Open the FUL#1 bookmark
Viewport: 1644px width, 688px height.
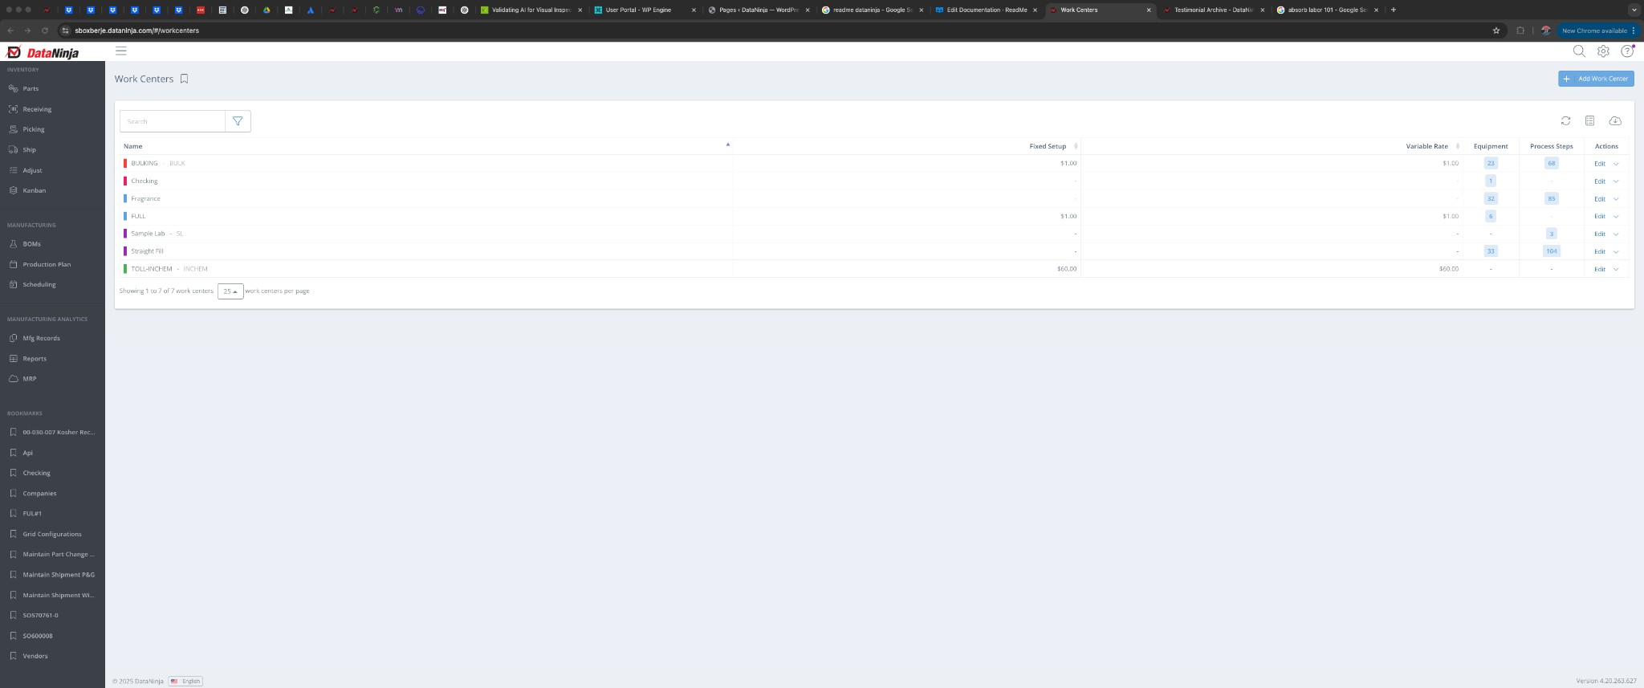32,514
